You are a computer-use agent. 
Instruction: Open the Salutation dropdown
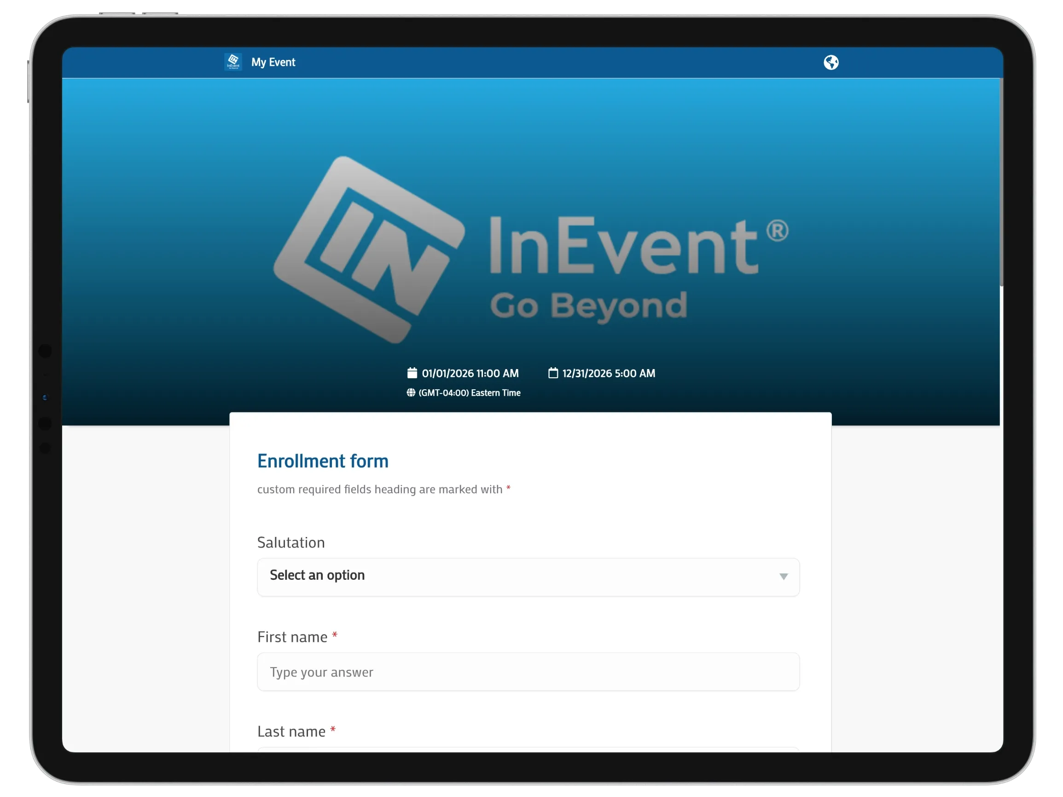pyautogui.click(x=528, y=577)
